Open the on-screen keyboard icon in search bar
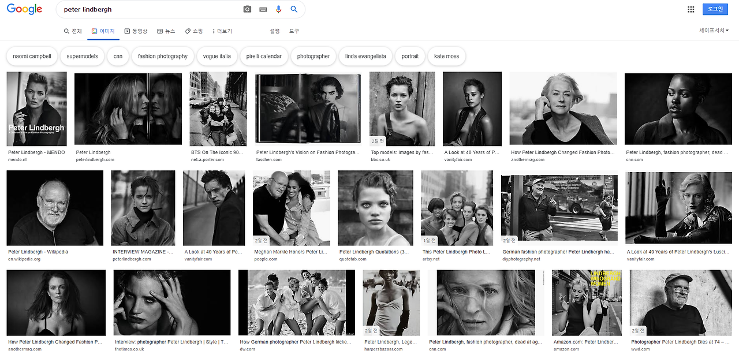Screen dimensions: 739x351 pyautogui.click(x=263, y=9)
